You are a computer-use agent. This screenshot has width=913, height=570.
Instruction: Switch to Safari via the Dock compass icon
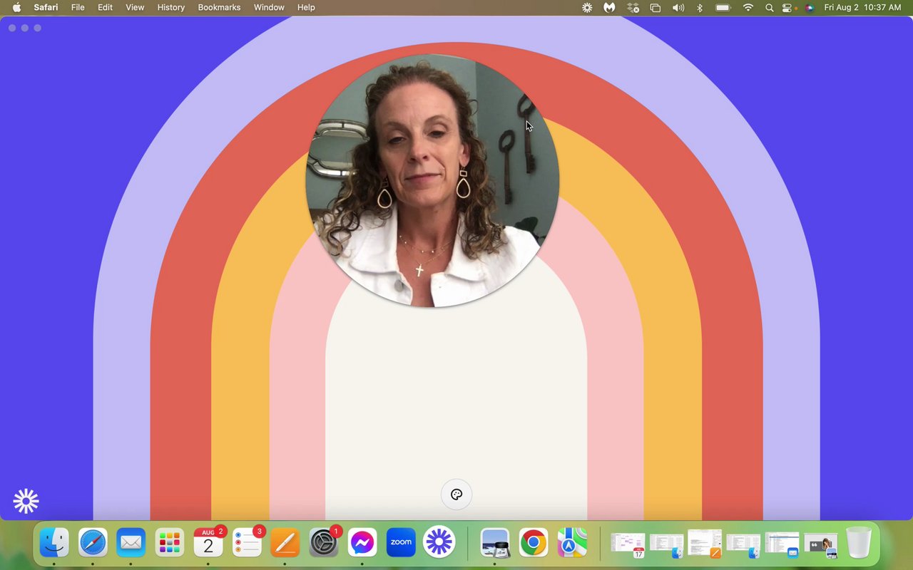[x=93, y=543]
